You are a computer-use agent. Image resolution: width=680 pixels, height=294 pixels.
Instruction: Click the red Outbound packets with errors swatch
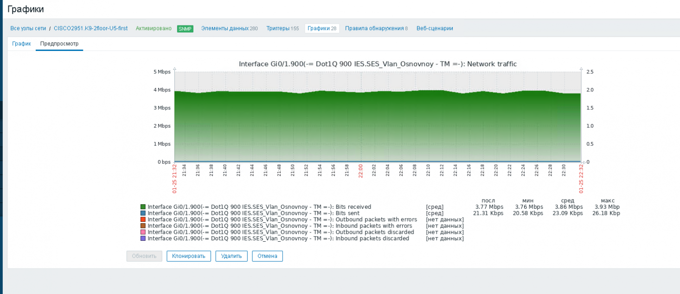[x=143, y=219]
